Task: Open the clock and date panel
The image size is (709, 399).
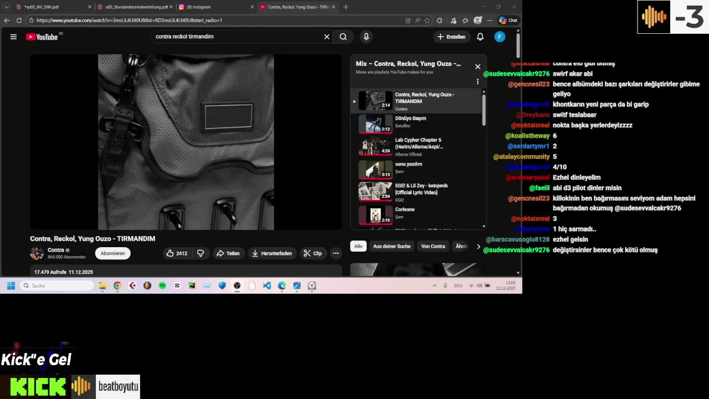Action: (505, 285)
